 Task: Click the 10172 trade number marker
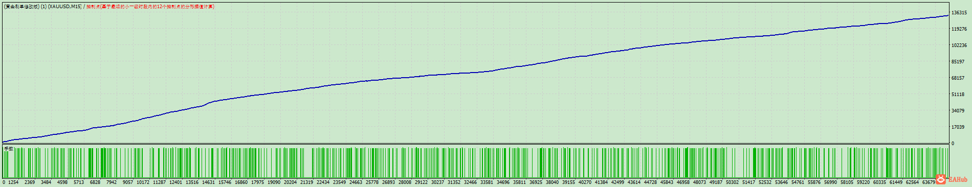pyautogui.click(x=143, y=182)
